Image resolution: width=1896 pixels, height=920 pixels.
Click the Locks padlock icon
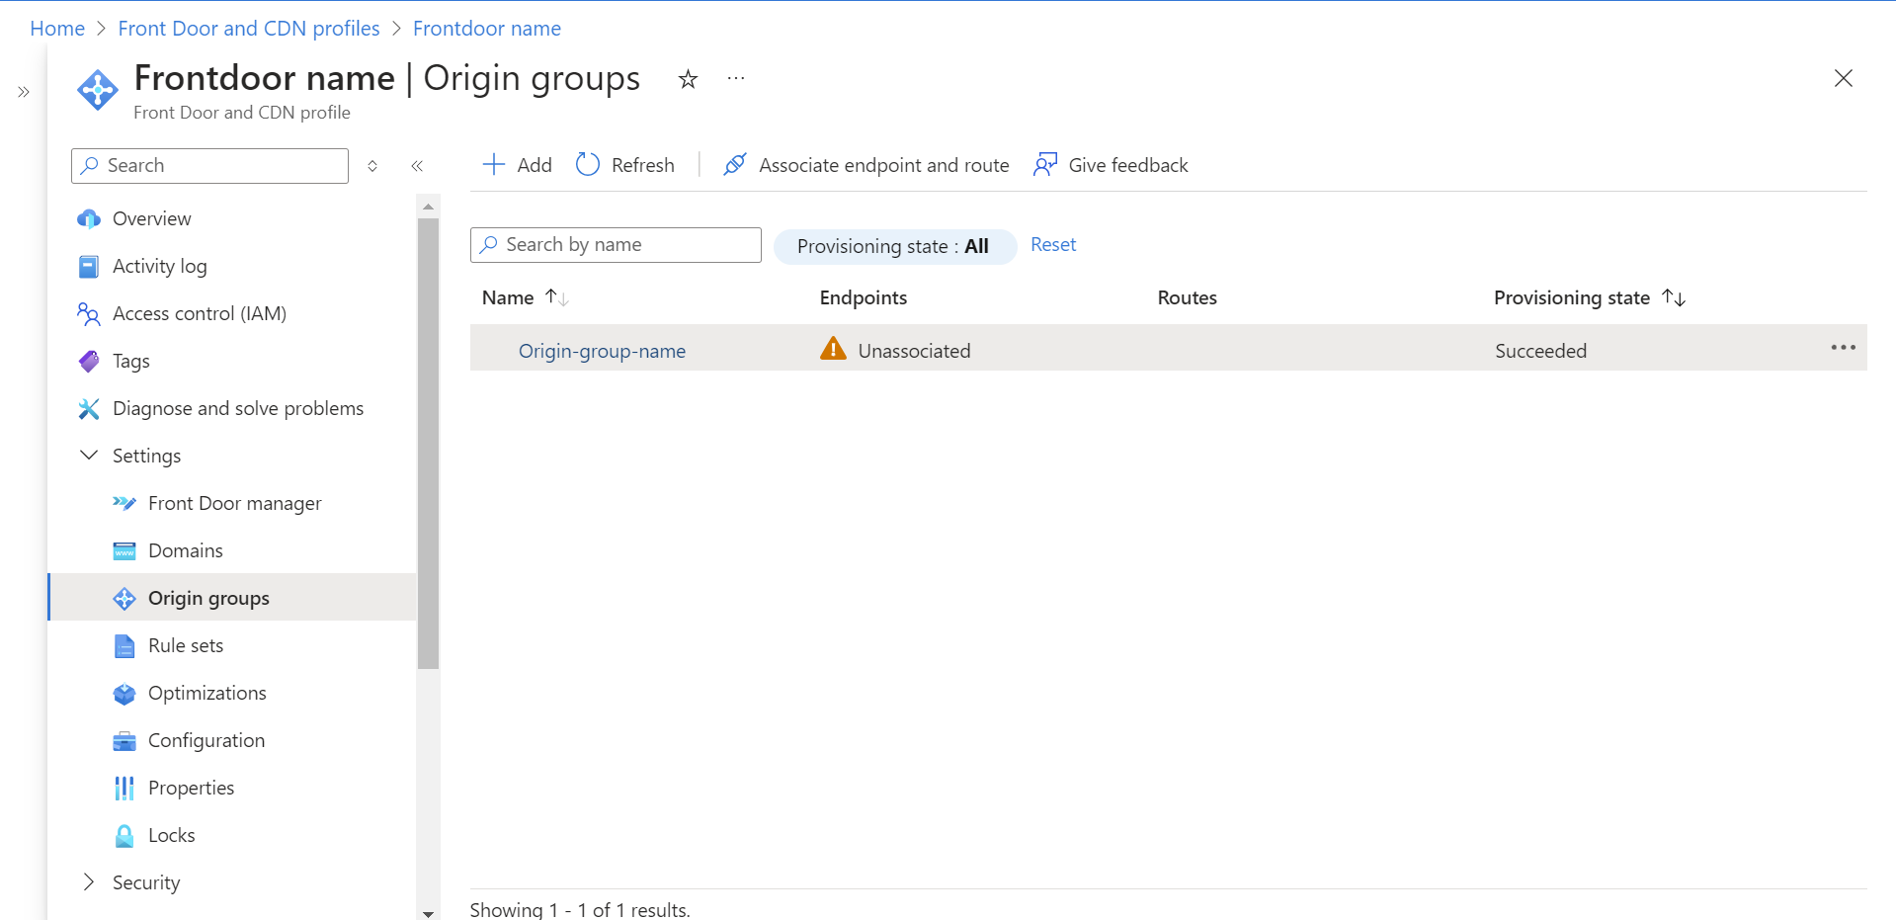click(x=124, y=835)
